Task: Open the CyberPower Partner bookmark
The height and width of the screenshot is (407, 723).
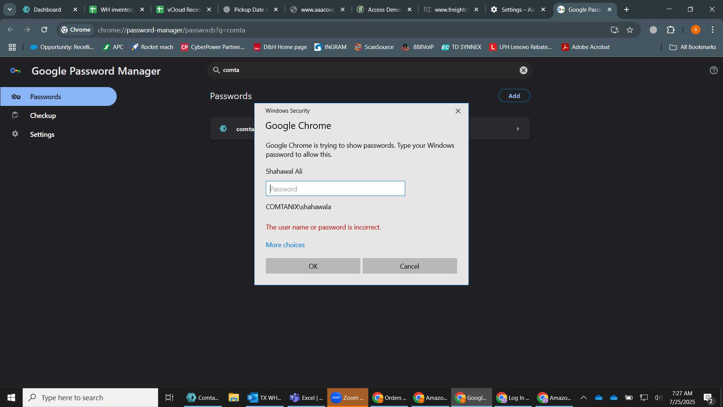Action: pyautogui.click(x=213, y=47)
